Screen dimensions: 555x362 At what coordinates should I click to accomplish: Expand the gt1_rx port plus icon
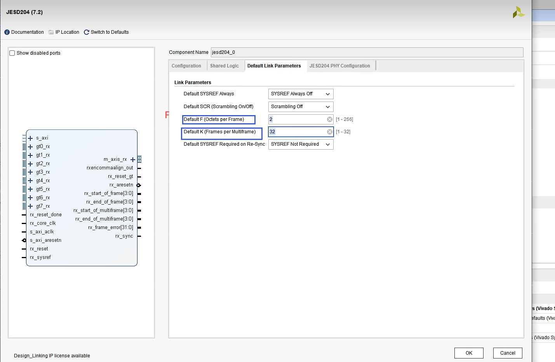tap(30, 155)
